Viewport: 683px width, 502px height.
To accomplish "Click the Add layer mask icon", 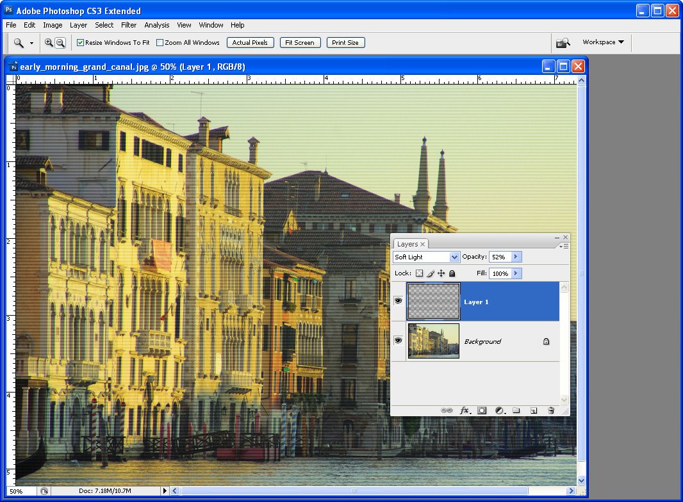I will 482,410.
